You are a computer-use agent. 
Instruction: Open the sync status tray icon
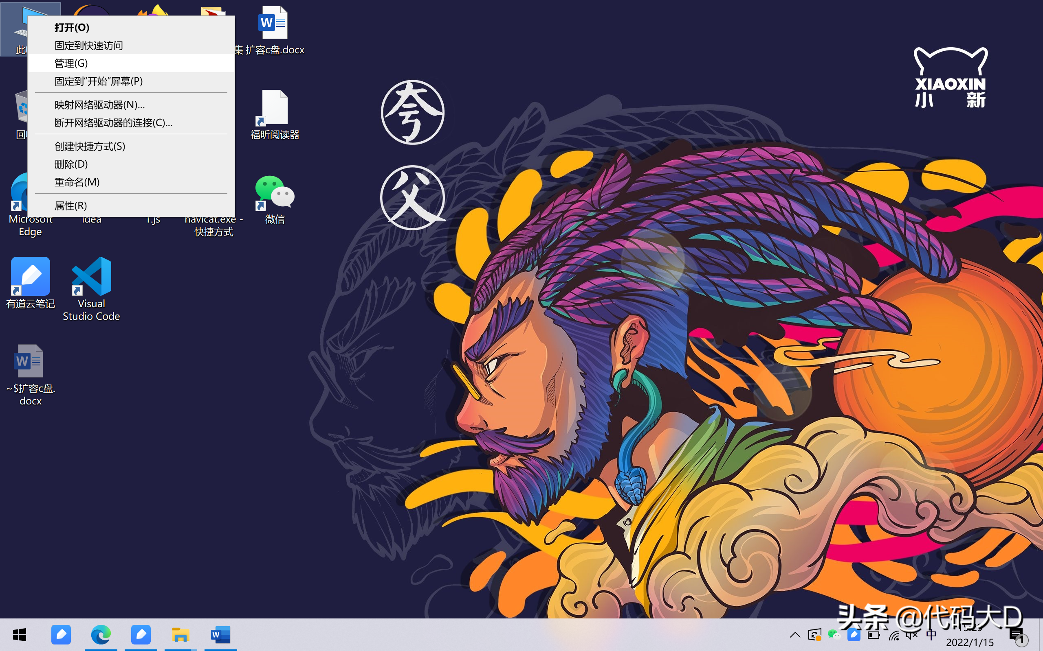[x=814, y=635]
